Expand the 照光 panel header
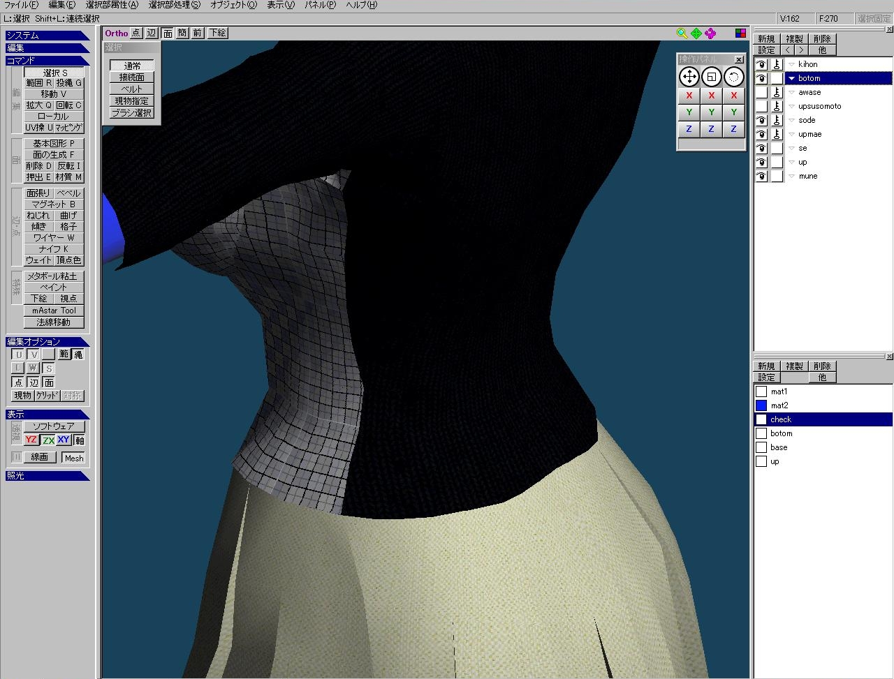 click(x=47, y=476)
